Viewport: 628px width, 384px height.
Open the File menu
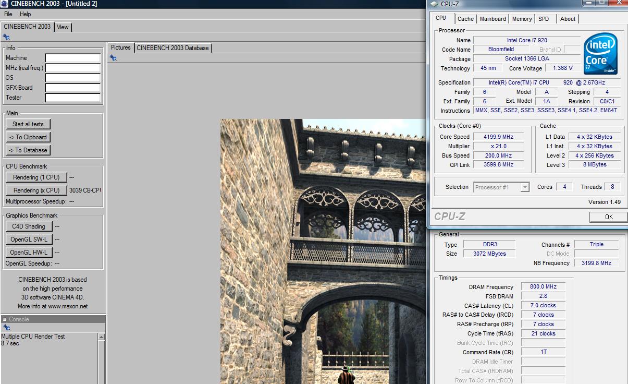[8, 14]
